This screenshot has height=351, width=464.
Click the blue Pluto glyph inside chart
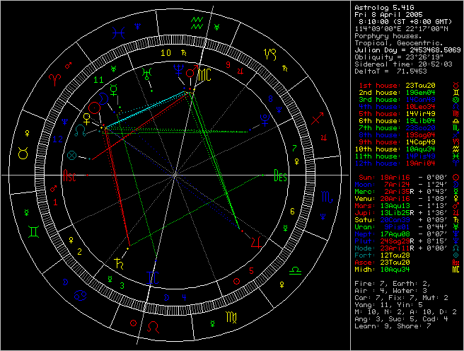(264, 122)
